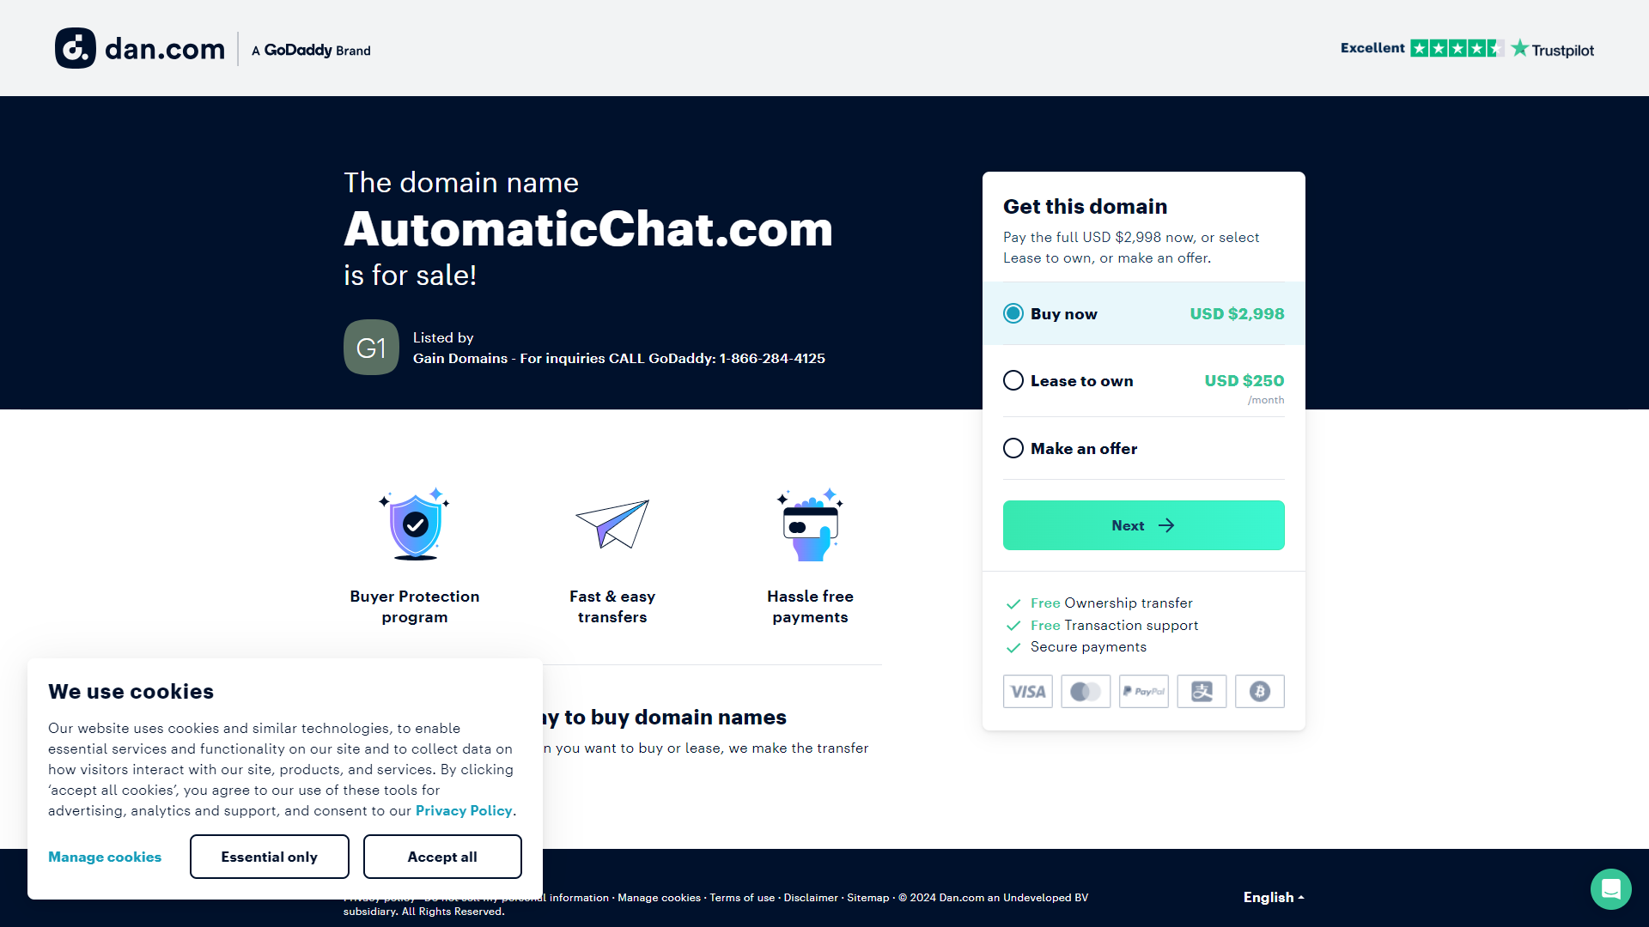This screenshot has width=1649, height=927.
Task: Click the Next button to proceed
Action: coord(1143,525)
